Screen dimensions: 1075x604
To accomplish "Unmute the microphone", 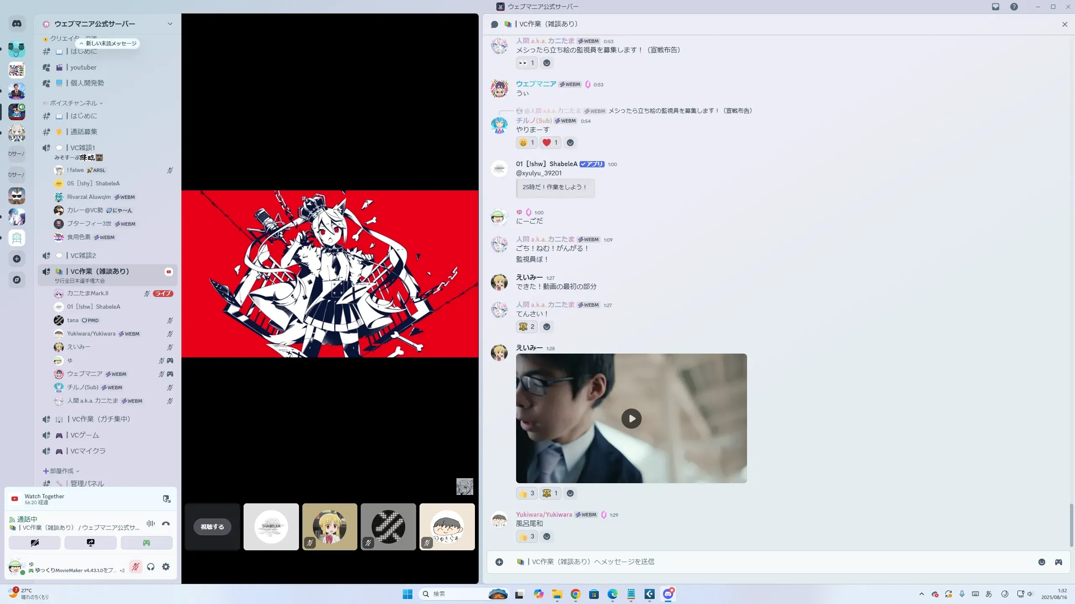I will 135,567.
